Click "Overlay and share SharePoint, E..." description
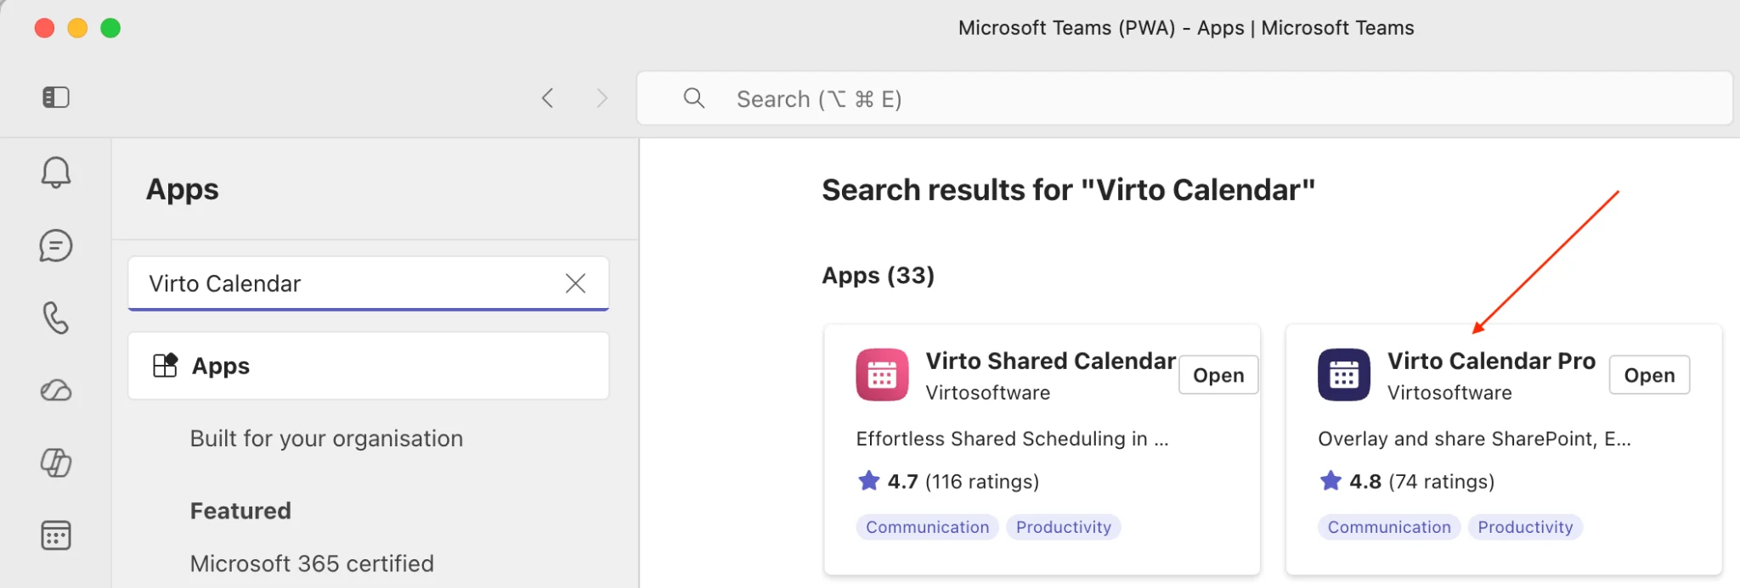The height and width of the screenshot is (588, 1740). click(x=1475, y=439)
